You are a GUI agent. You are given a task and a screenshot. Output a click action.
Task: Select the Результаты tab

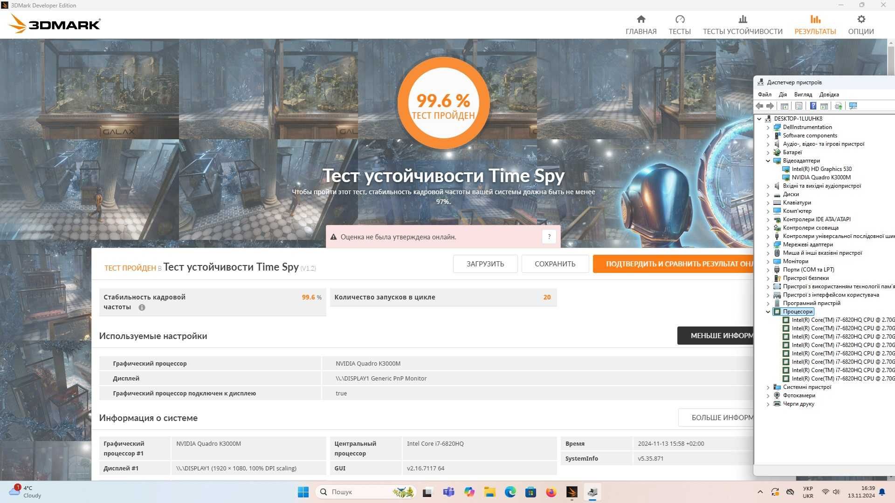(x=815, y=25)
